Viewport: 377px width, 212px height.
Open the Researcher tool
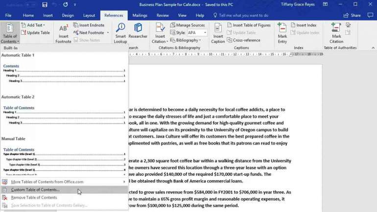tap(138, 31)
